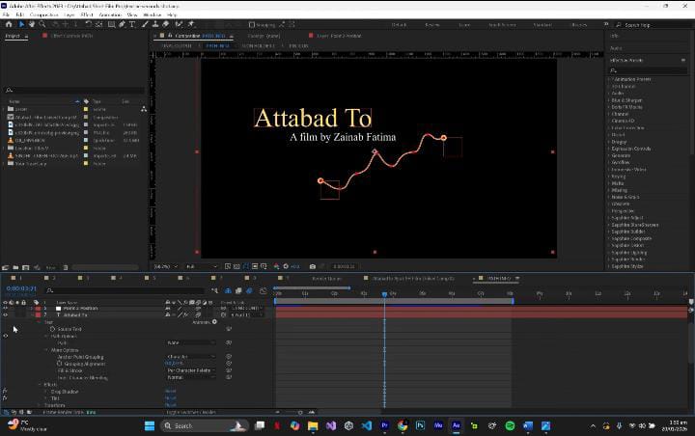
Task: Launch Premiere Pro from the taskbar
Action: point(385,425)
